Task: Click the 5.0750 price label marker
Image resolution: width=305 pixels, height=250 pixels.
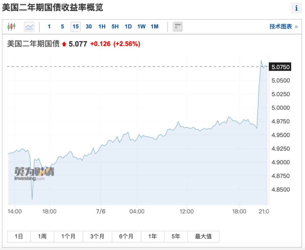Action: click(280, 67)
